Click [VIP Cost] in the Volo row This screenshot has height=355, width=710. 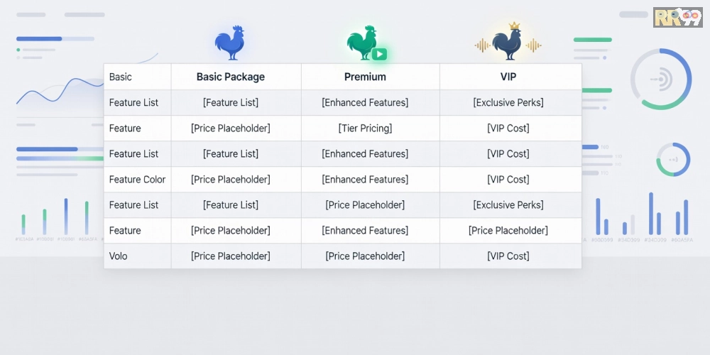point(508,256)
